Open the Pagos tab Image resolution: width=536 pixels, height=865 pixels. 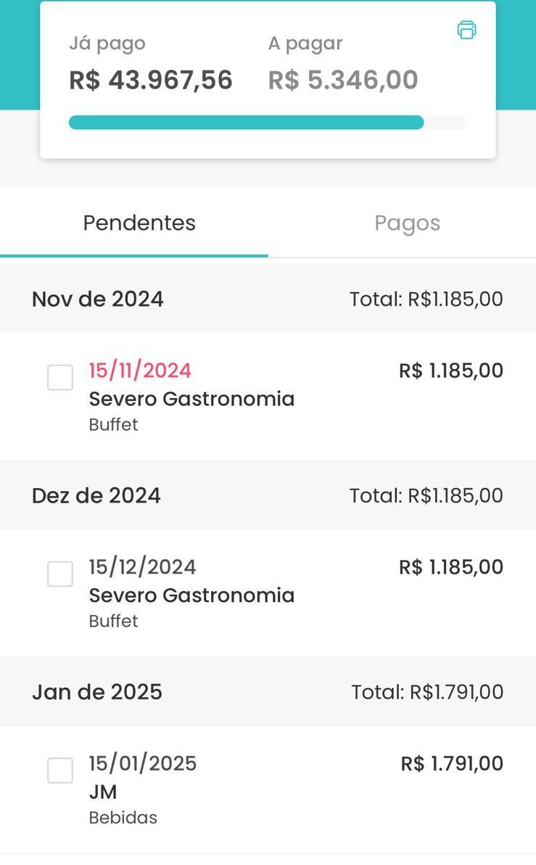click(x=407, y=223)
